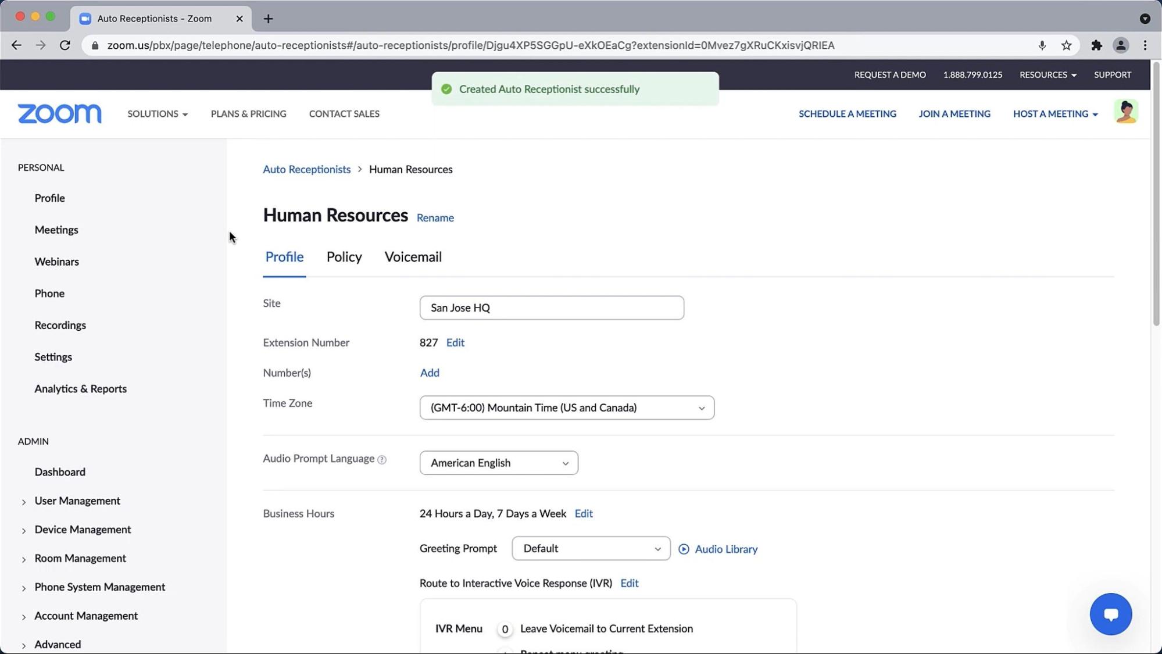Click the chat bubble support icon
The height and width of the screenshot is (654, 1162).
pyautogui.click(x=1111, y=613)
